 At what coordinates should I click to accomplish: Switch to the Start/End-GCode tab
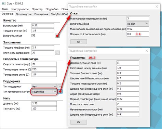[x=59, y=14]
